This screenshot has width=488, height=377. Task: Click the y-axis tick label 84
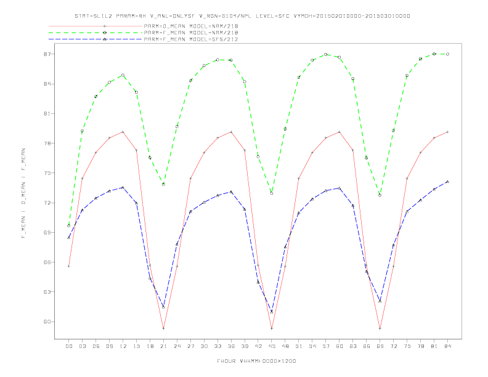pos(47,84)
